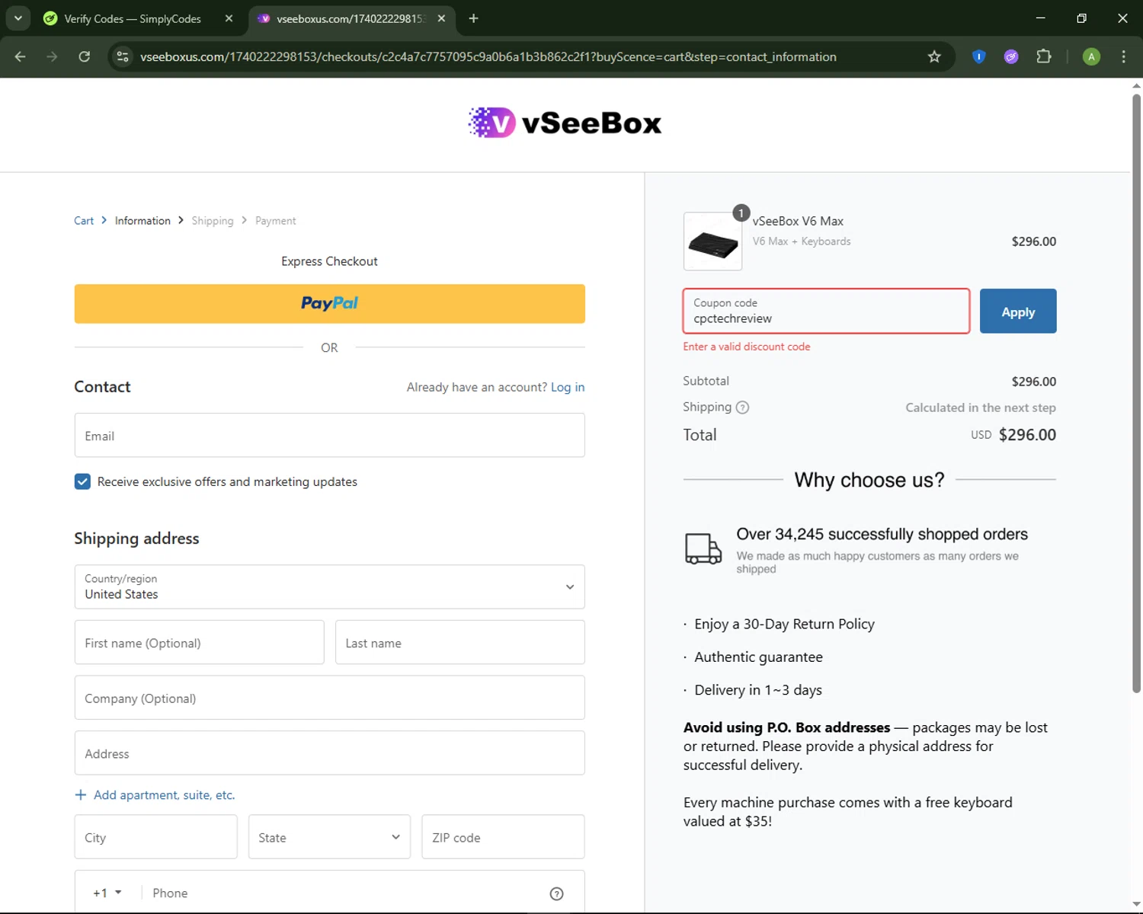Click the vSeeBox logo
This screenshot has width=1143, height=914.
coord(565,123)
